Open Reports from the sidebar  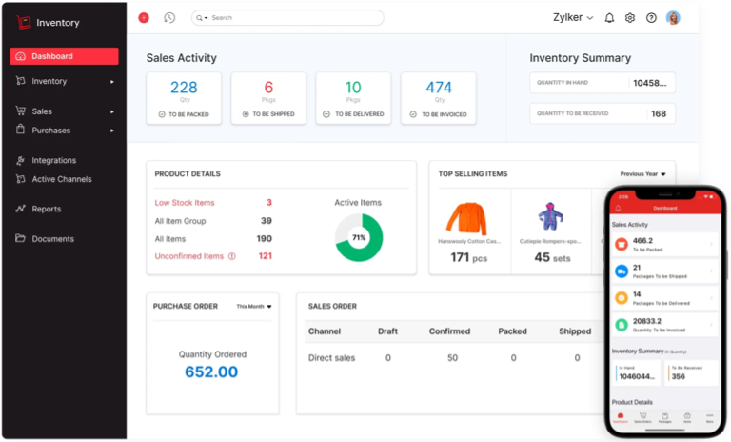tap(46, 209)
